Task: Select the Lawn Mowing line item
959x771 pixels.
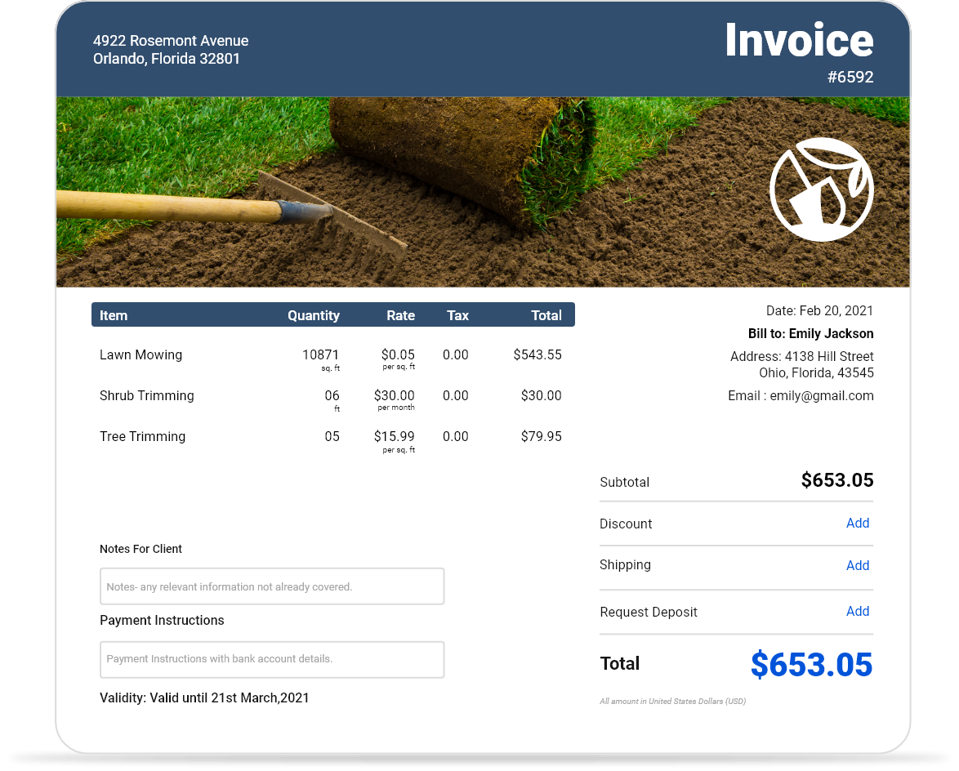Action: [141, 354]
